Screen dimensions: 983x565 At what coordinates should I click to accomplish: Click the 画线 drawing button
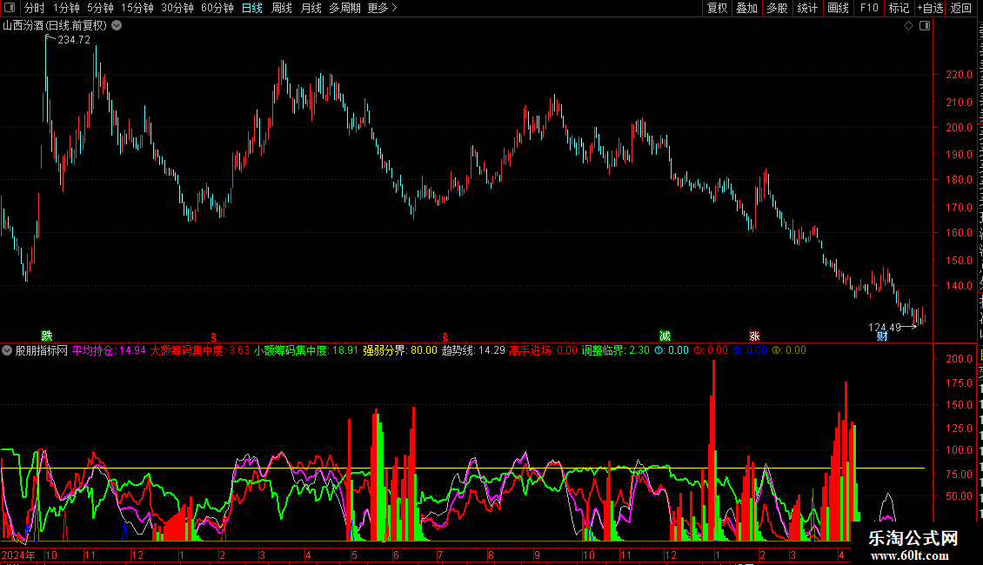pos(839,8)
